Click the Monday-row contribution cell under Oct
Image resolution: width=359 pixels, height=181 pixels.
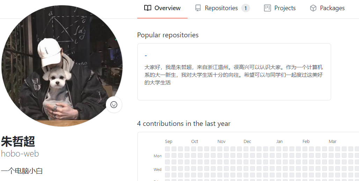(193, 156)
